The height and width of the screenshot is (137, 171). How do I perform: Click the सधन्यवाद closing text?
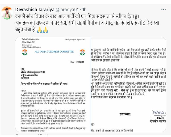tap(125, 114)
